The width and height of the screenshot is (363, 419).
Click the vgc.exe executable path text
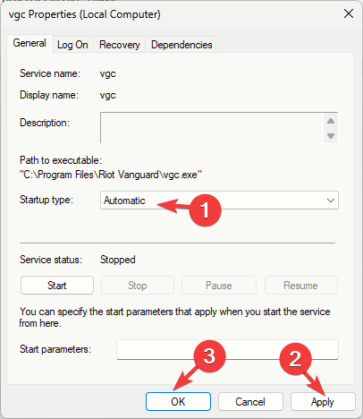pos(111,175)
